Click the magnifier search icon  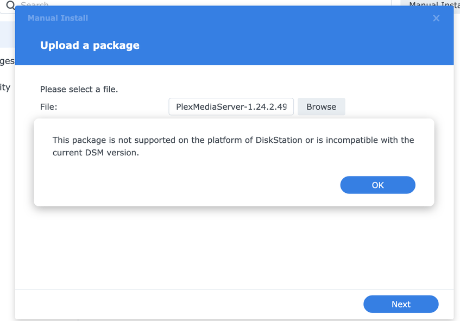coord(10,5)
